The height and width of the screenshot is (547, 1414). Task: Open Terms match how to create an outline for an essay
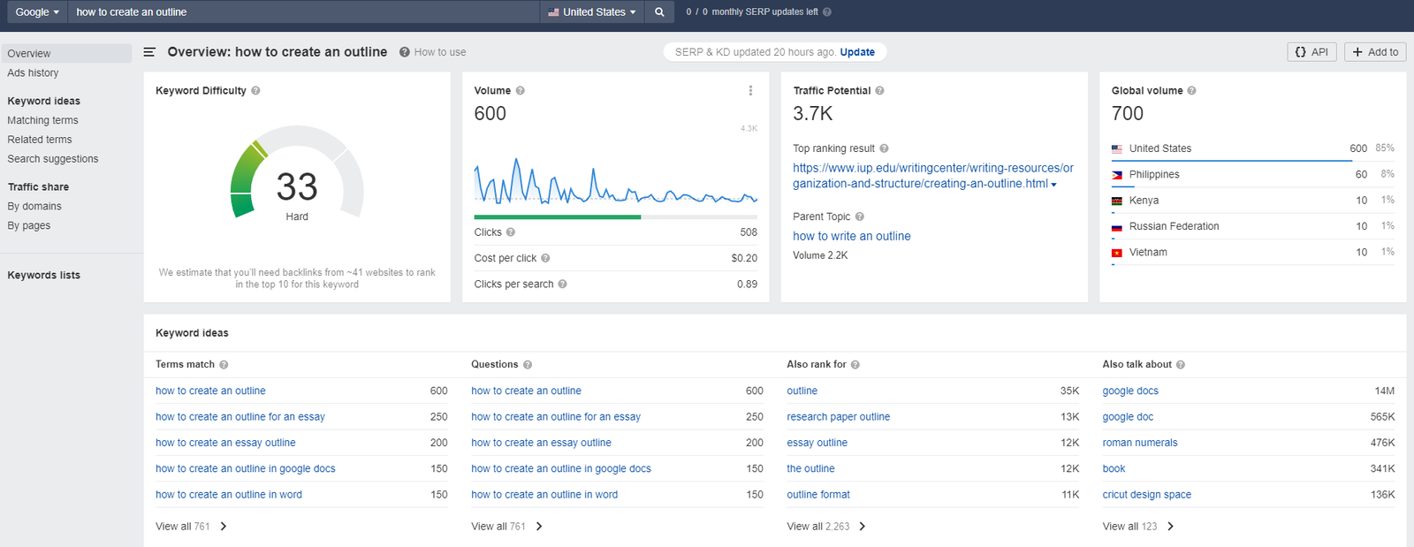(x=240, y=417)
